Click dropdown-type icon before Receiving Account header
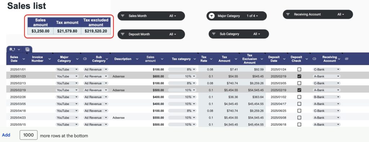Image resolution: width=369 pixels, height=142 pixels. pyautogui.click(x=314, y=59)
